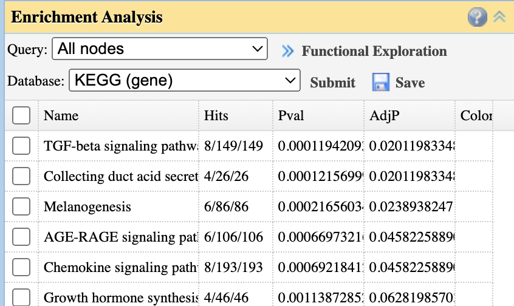Open the help question mark icon
Viewport: 514px width, 306px height.
click(x=477, y=17)
